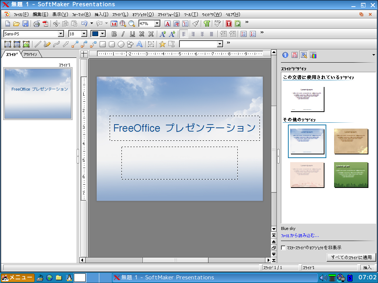Expand more standard toolbar buttons chevron
Screen dimensions: 378x283
click(247, 22)
